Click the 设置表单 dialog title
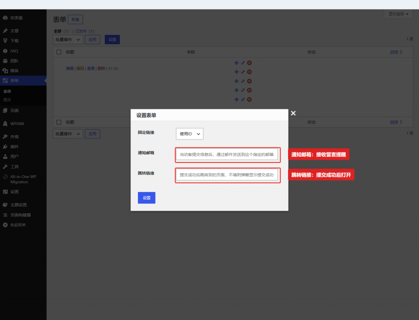 click(x=146, y=115)
